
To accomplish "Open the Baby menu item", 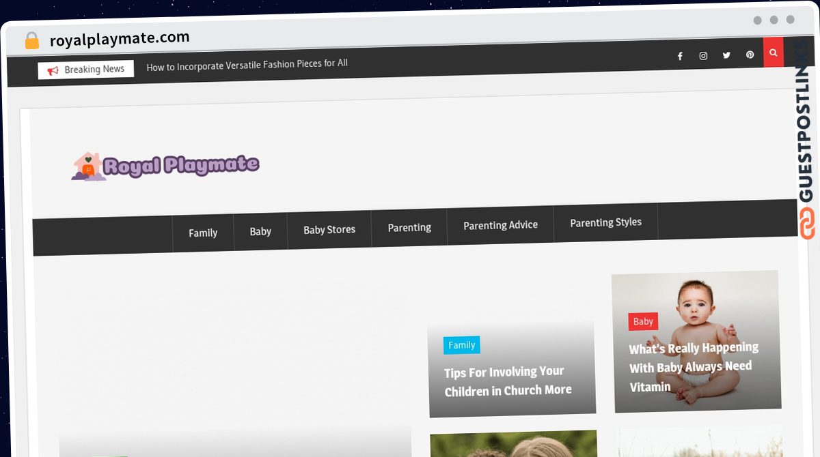I will pyautogui.click(x=260, y=231).
